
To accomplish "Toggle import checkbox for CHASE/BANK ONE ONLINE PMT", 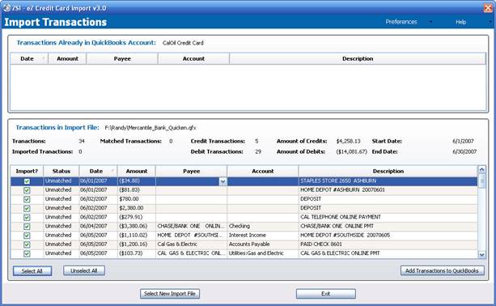I will [27, 227].
